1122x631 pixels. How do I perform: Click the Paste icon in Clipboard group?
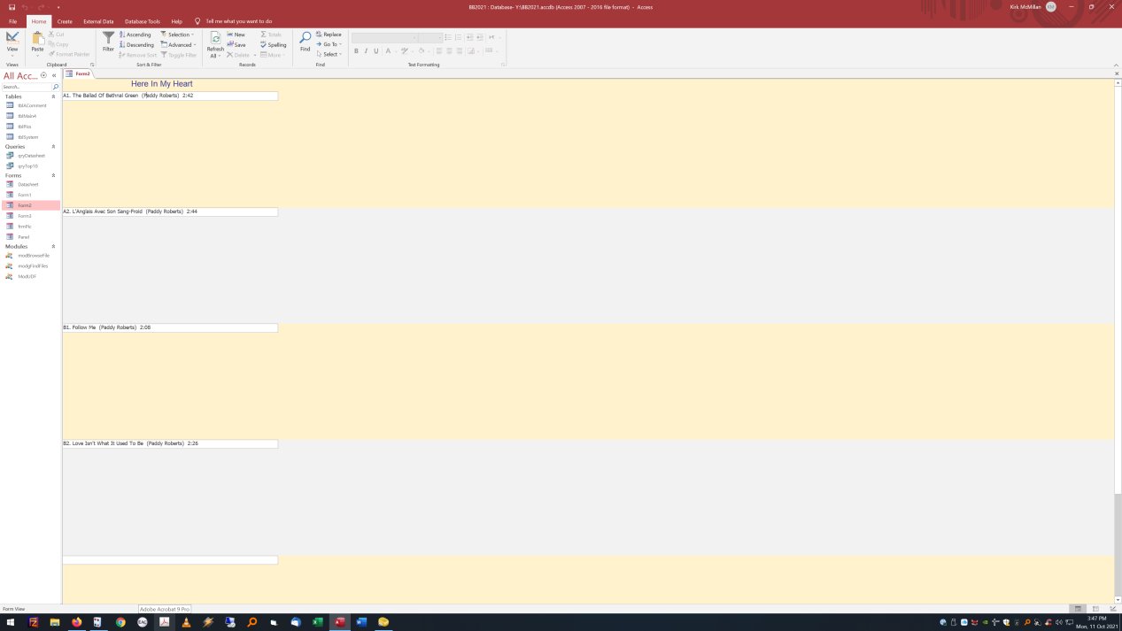tap(37, 38)
